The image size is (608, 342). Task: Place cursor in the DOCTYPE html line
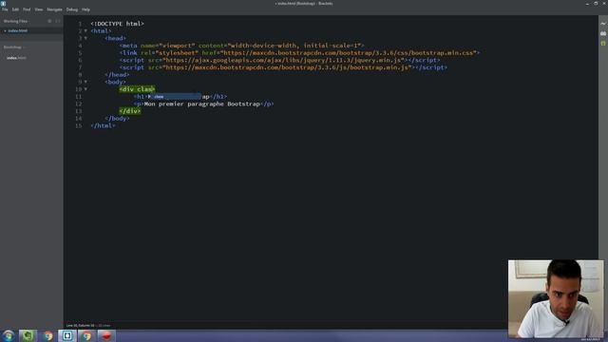click(118, 24)
